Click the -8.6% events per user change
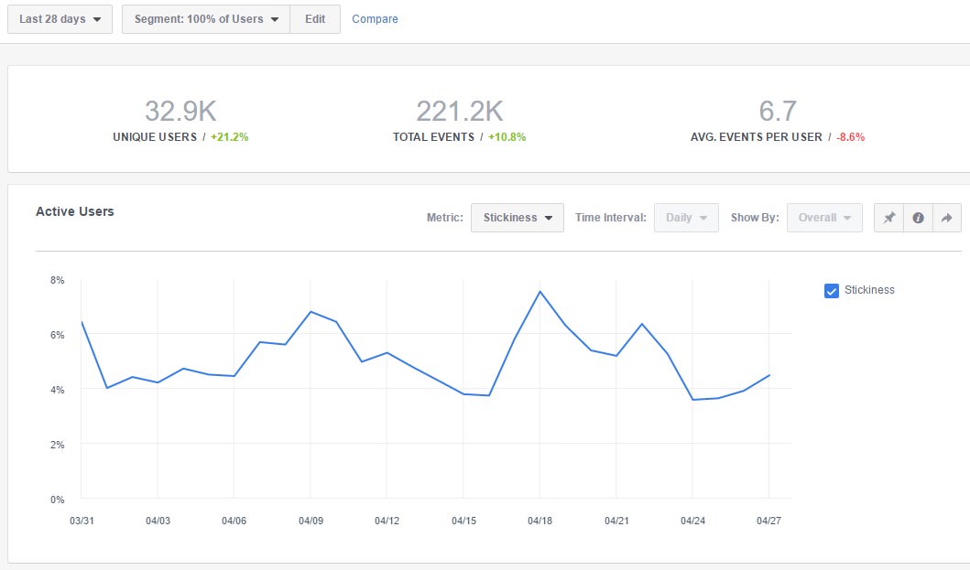970x570 pixels. pyautogui.click(x=851, y=137)
